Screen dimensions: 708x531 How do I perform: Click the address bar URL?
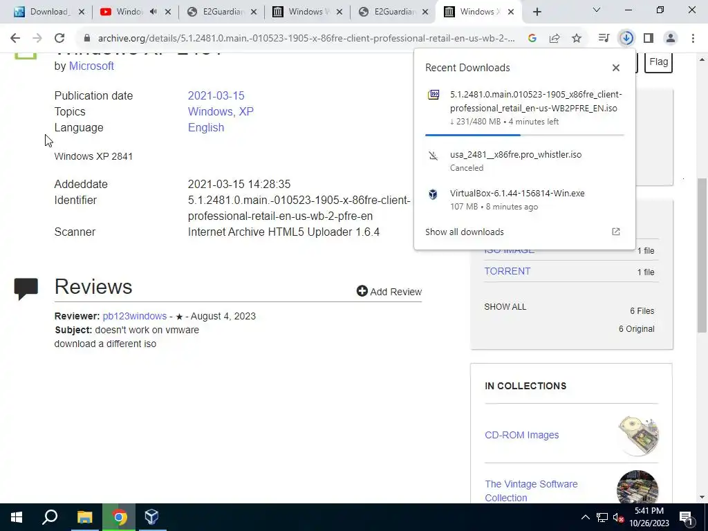[306, 39]
